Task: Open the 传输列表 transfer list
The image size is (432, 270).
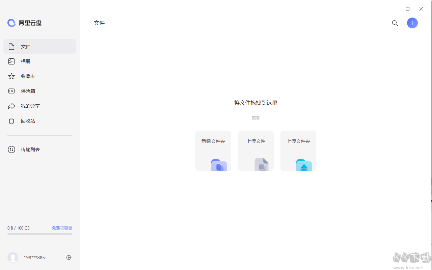Action: click(30, 149)
